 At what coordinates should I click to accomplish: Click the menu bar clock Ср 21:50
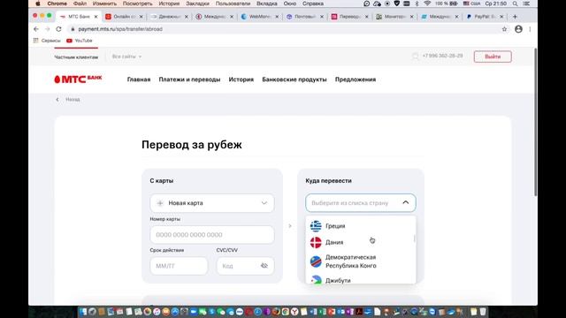pos(496,4)
